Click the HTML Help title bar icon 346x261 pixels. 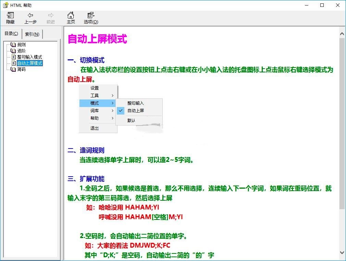[x=5, y=5]
